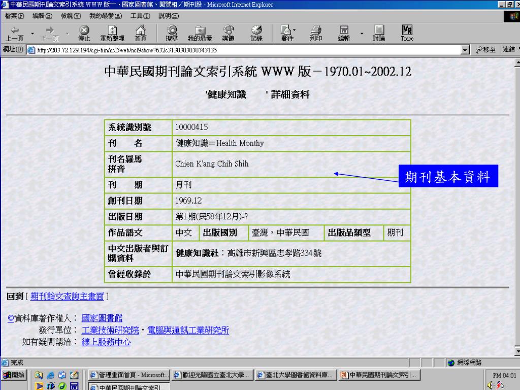Screen dimensions: 520x390
Task: Open 我的最愛 favorites toolbar button
Action: tap(200, 34)
